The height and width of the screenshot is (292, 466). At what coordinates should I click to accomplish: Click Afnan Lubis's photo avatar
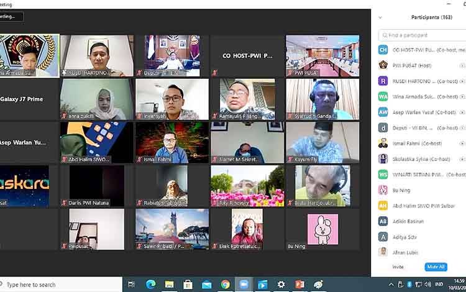[x=383, y=252]
